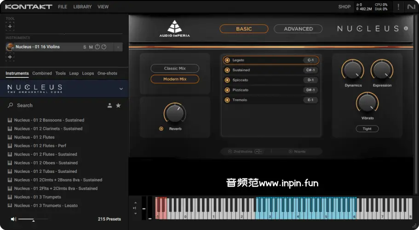Switch to the Combined tab
This screenshot has height=230, width=419.
pyautogui.click(x=42, y=73)
